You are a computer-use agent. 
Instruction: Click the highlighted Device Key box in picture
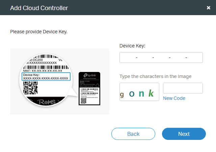pyautogui.click(x=46, y=77)
